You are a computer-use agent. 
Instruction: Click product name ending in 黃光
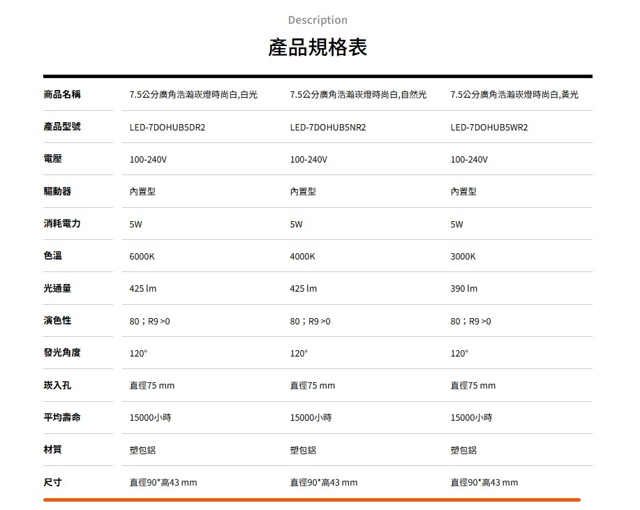click(514, 95)
